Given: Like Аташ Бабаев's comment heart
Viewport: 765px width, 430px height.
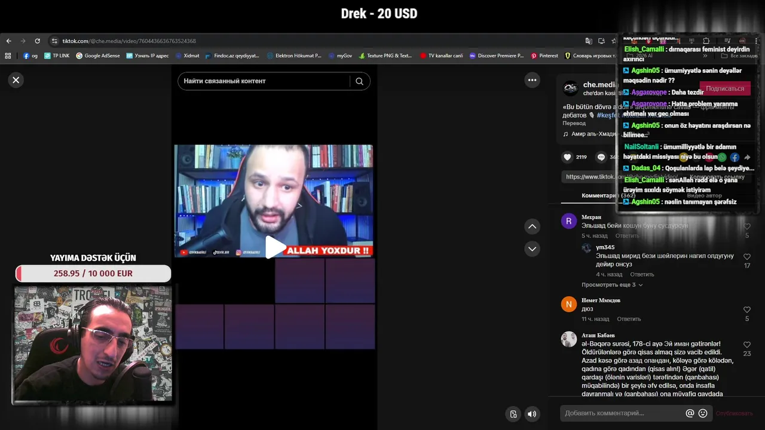Looking at the screenshot, I should [x=747, y=345].
